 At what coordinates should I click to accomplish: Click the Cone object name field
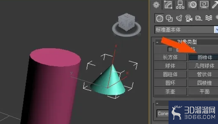(163, 114)
